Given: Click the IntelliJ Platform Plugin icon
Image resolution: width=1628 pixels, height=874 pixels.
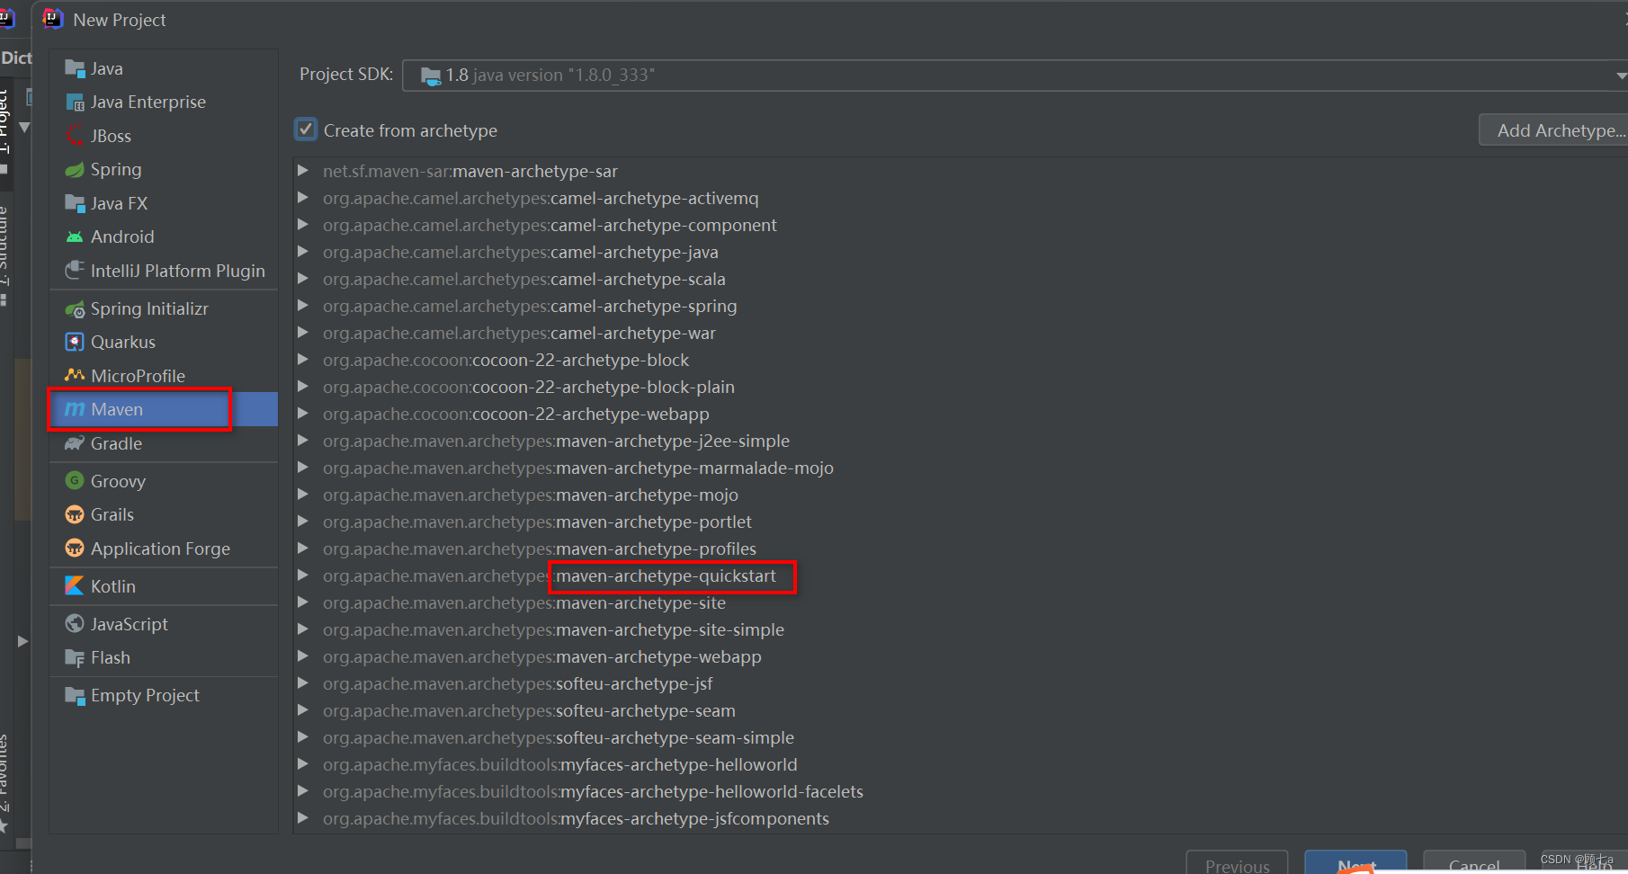Looking at the screenshot, I should pyautogui.click(x=75, y=271).
